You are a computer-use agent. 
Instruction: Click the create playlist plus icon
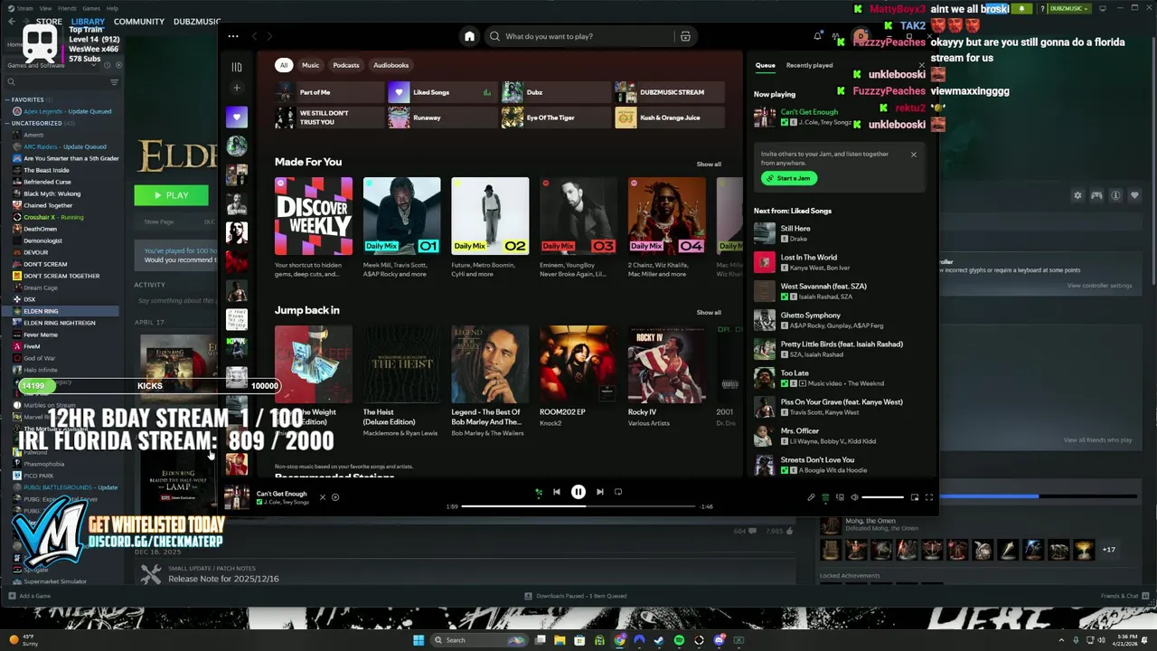point(237,88)
